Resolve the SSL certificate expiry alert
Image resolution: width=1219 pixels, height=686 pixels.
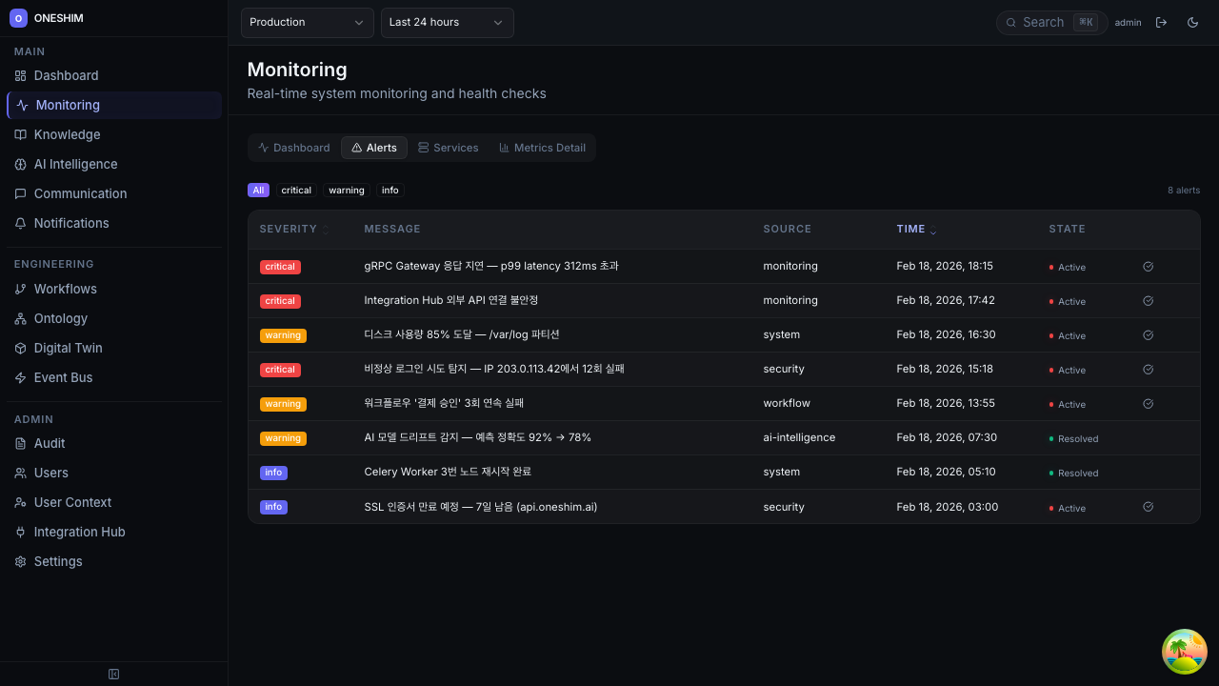[x=1148, y=507]
